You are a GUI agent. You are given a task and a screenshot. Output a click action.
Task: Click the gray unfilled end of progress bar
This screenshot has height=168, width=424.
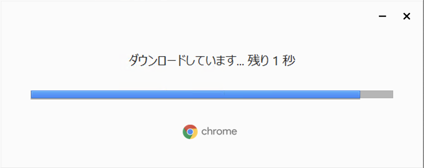tap(376, 94)
